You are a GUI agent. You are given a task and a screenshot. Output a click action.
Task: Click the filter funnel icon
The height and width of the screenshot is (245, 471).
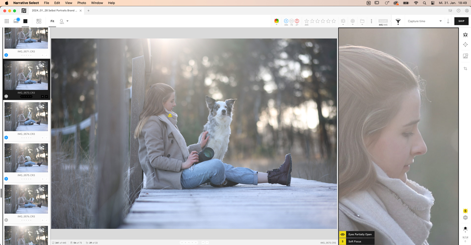pyautogui.click(x=398, y=21)
